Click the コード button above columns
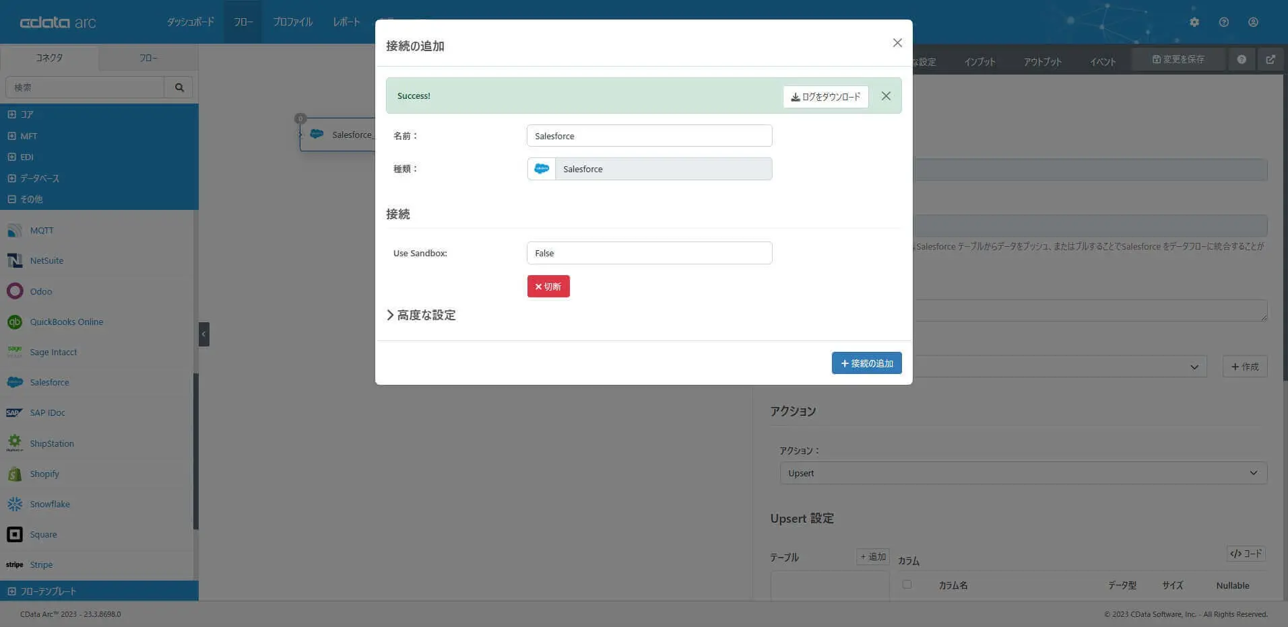The image size is (1288, 627). (x=1246, y=554)
